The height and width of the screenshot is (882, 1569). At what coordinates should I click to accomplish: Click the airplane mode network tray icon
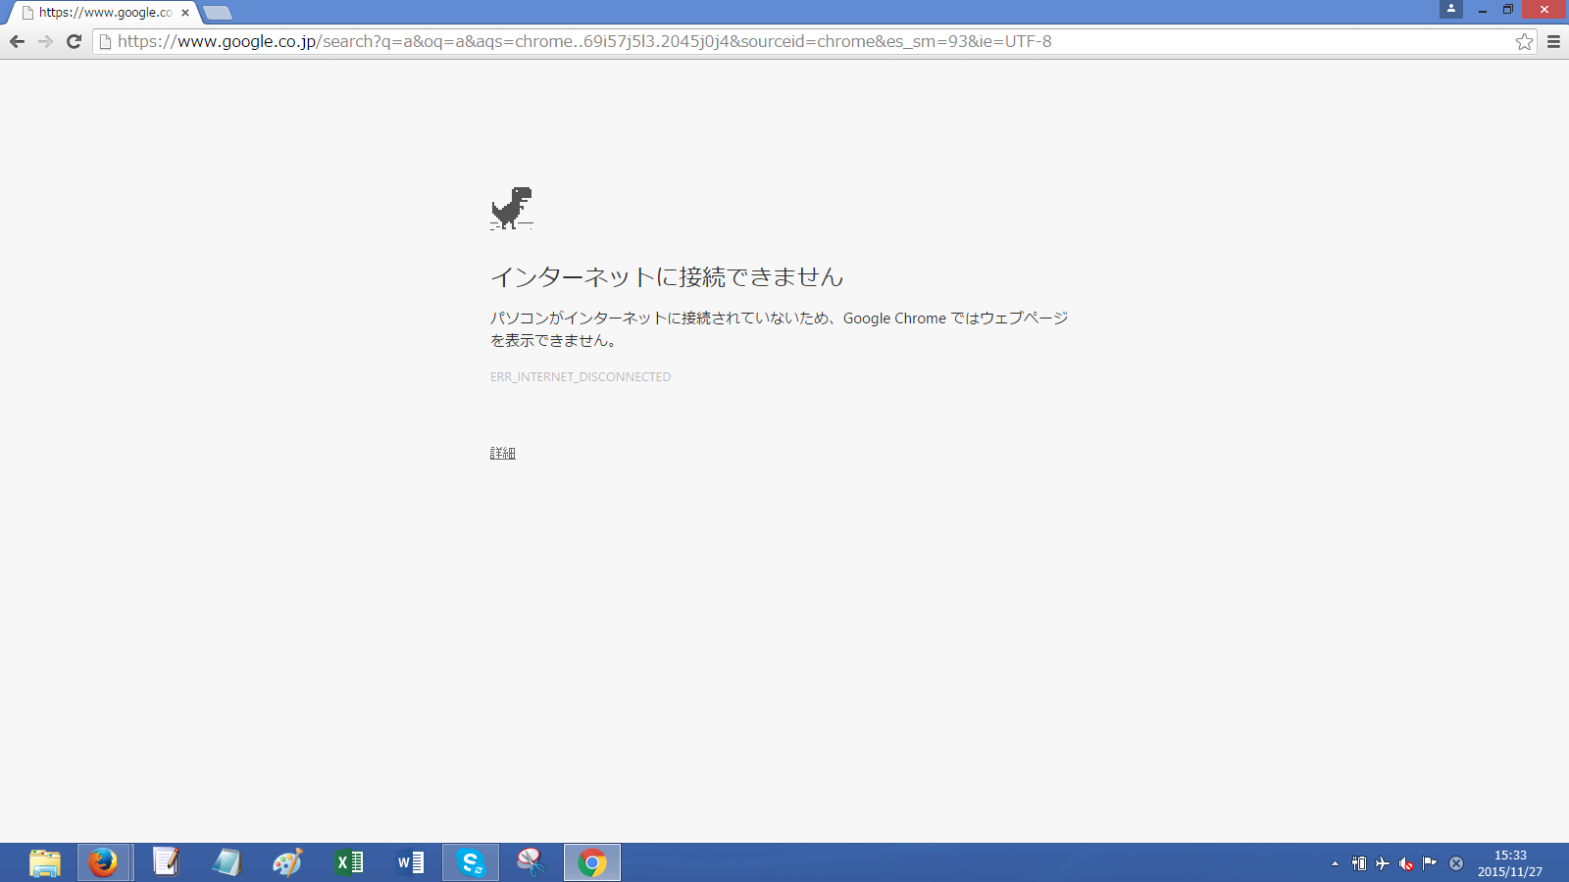(1383, 863)
